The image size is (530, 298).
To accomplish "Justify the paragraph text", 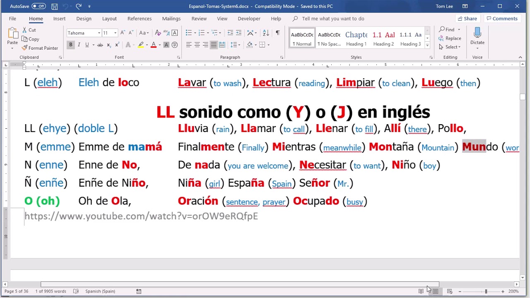I will [x=214, y=45].
